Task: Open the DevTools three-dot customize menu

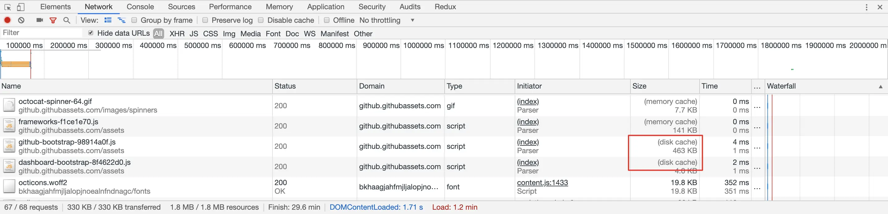Action: pos(866,7)
